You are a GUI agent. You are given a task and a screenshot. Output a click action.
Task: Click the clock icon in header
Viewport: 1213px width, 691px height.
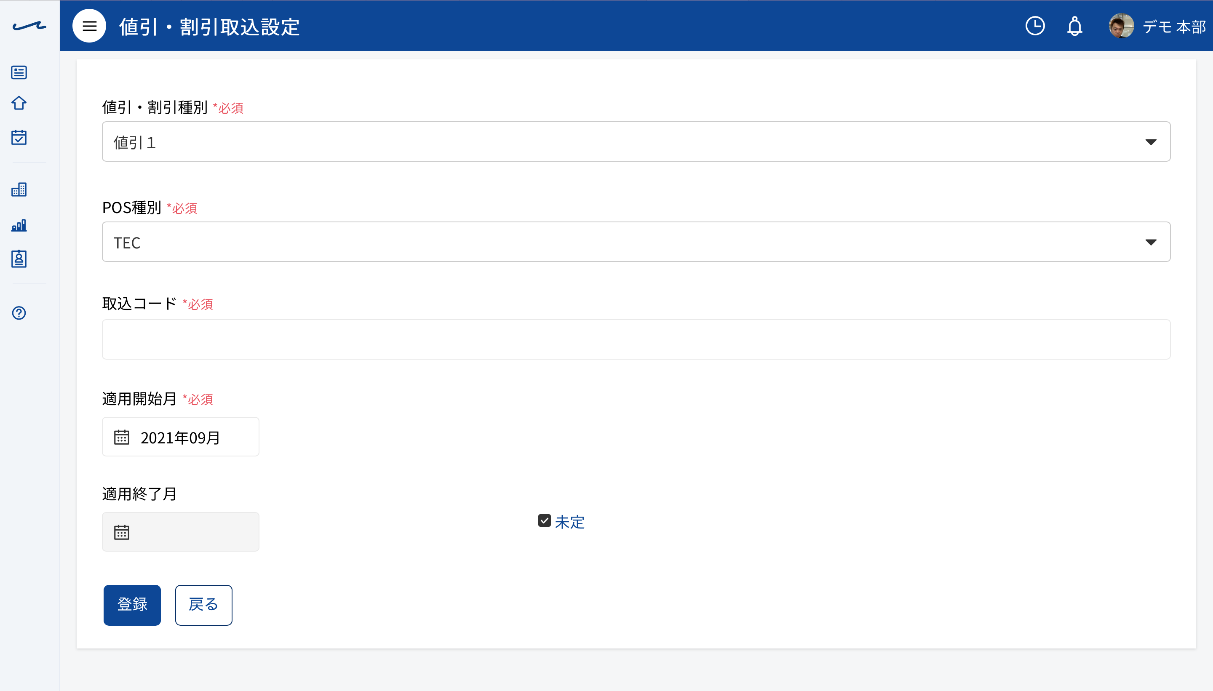pos(1034,26)
